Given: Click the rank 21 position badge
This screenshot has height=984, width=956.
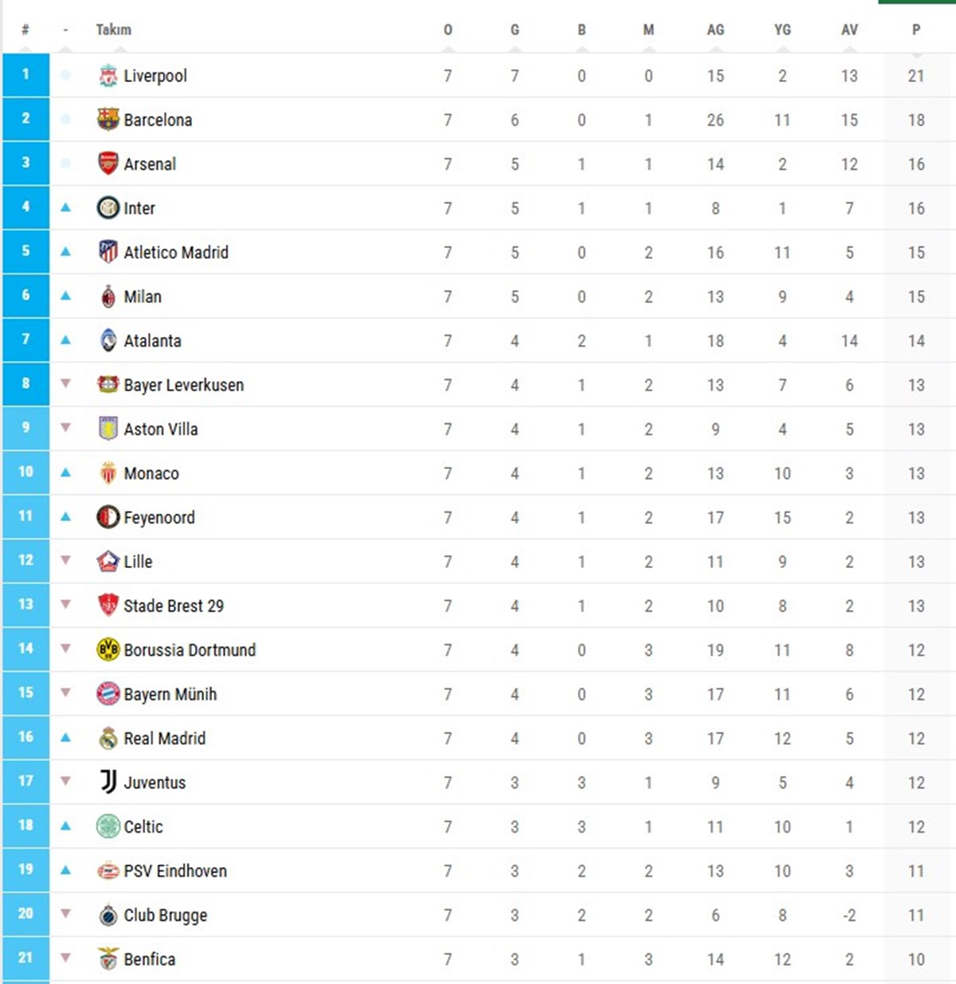Looking at the screenshot, I should pyautogui.click(x=25, y=958).
